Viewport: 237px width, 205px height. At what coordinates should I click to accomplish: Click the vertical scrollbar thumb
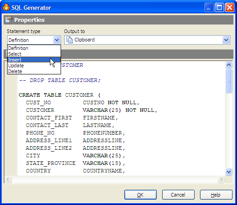pyautogui.click(x=229, y=81)
